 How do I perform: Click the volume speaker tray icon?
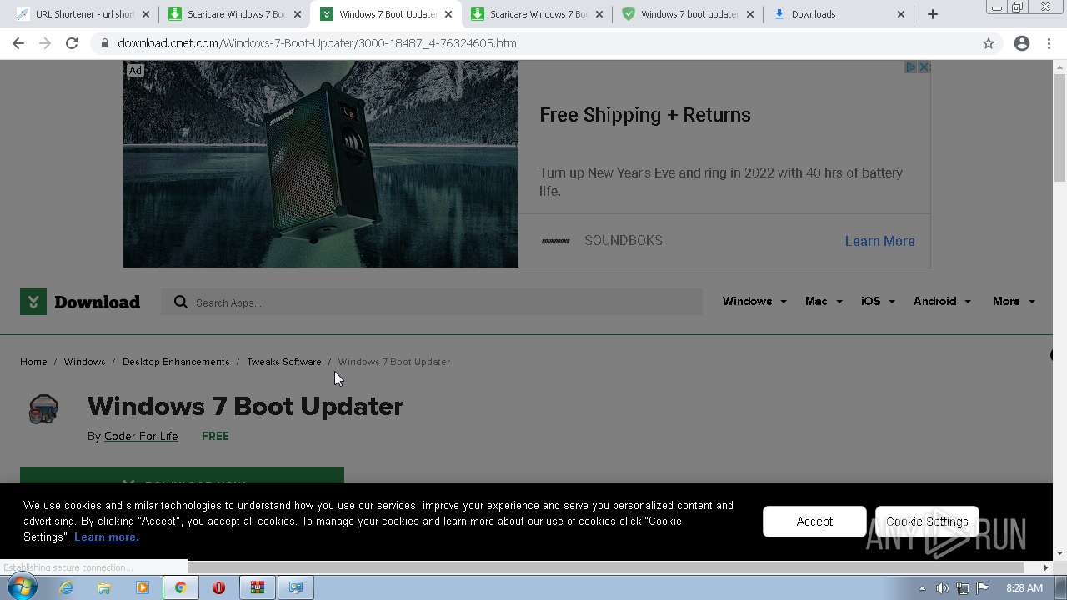coord(942,588)
